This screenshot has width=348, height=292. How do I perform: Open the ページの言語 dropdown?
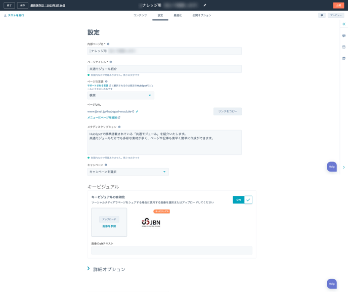pos(120,95)
